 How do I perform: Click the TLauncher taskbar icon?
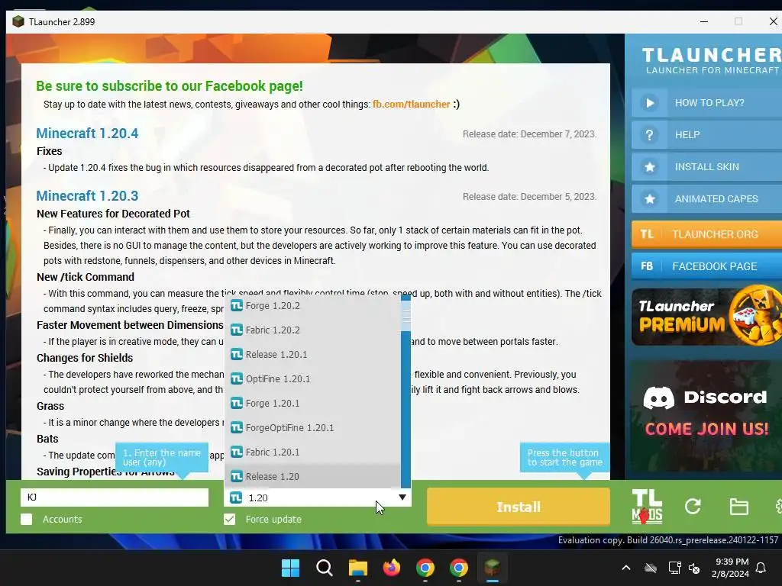(x=493, y=568)
